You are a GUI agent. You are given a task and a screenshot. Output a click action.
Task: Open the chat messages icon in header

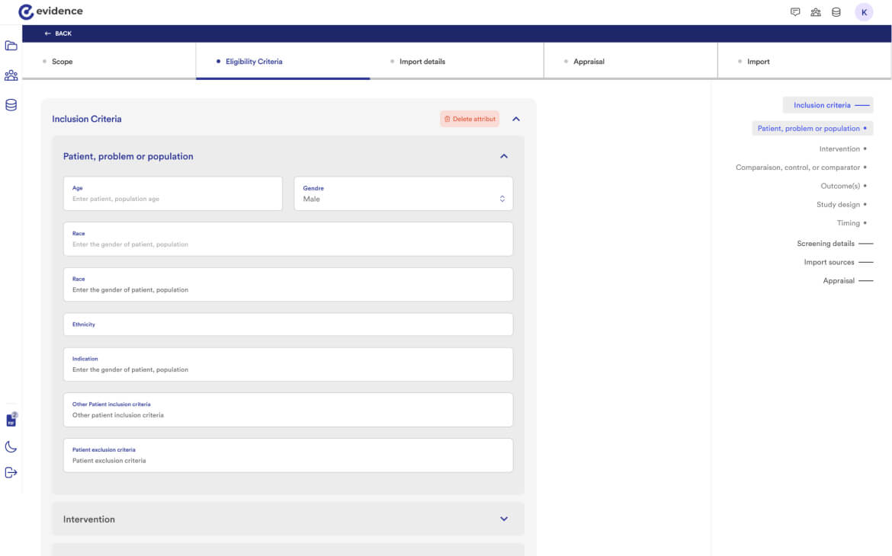click(x=795, y=12)
